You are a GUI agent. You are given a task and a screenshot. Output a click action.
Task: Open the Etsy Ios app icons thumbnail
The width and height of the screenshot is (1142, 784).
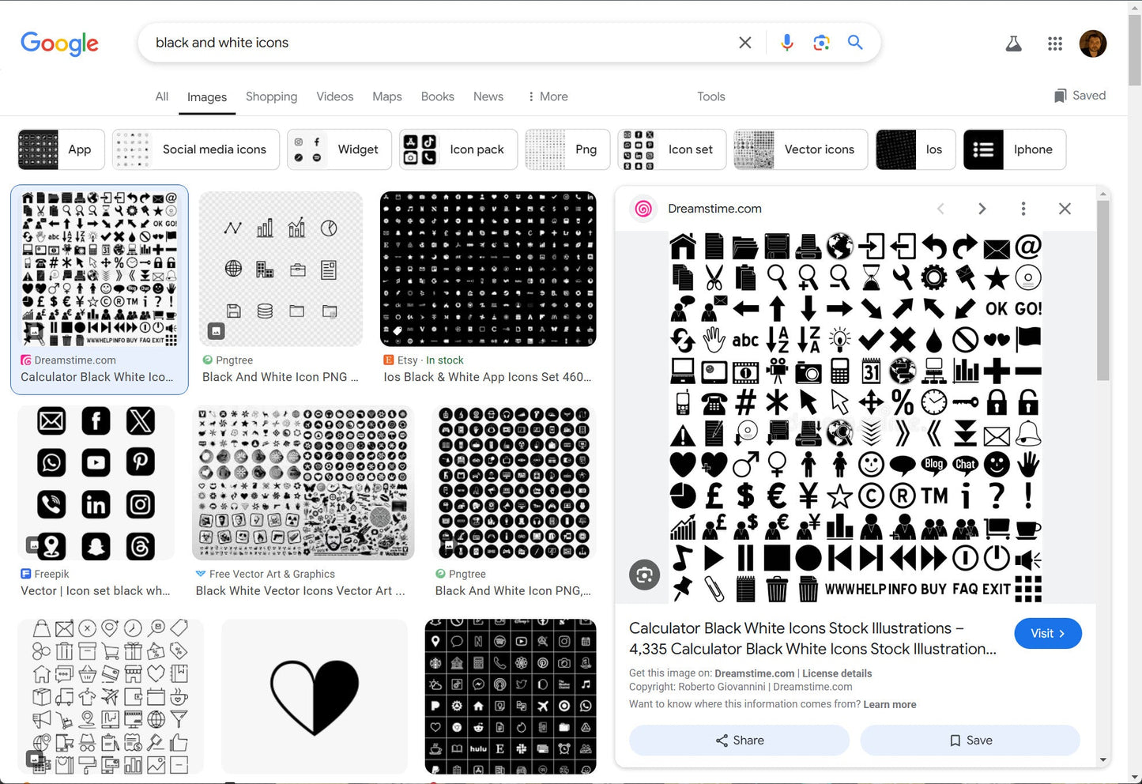488,269
